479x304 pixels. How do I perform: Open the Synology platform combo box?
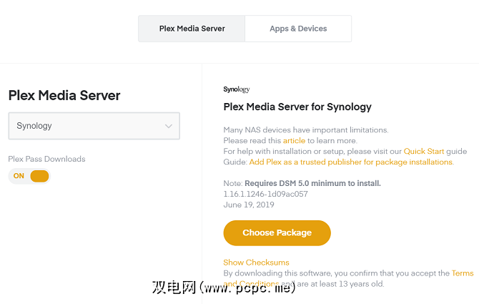[x=94, y=126]
